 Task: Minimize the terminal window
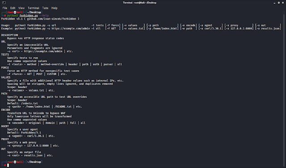274,3
